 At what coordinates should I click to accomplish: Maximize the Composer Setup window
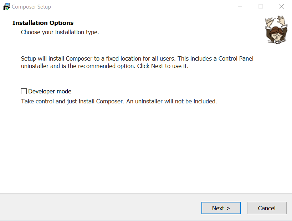tap(260, 6)
